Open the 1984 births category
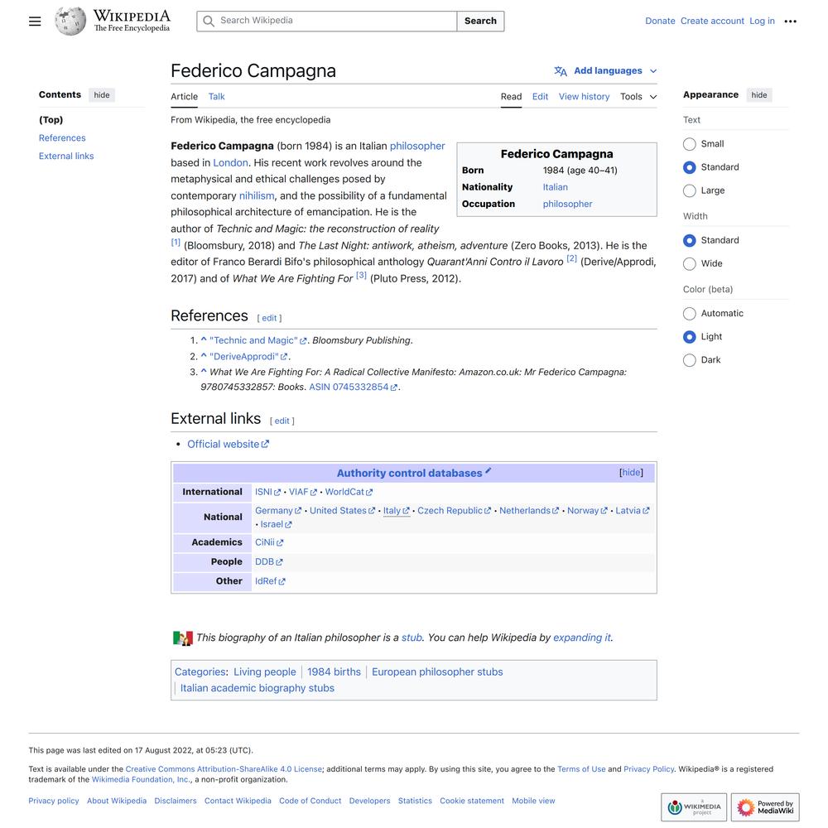Image resolution: width=828 pixels, height=828 pixels. click(x=334, y=672)
